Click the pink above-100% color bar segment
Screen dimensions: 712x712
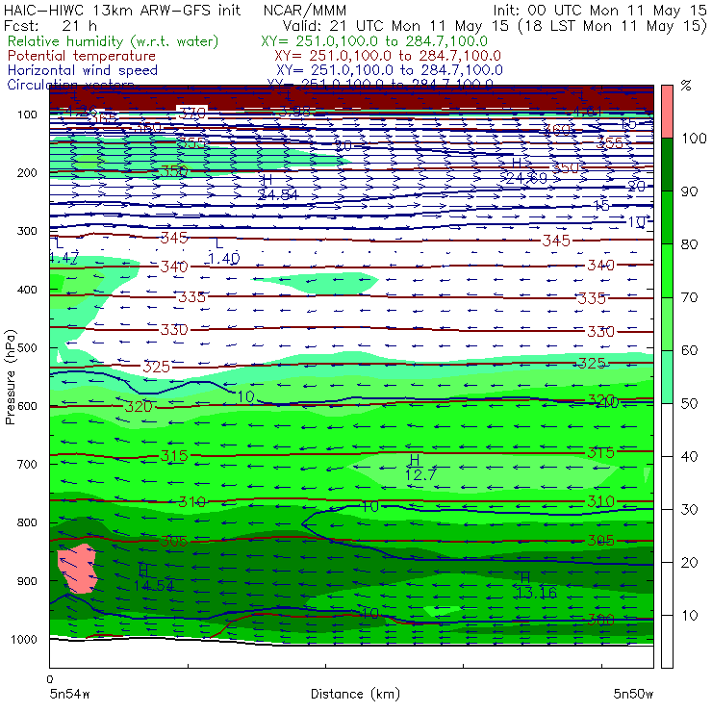(667, 112)
